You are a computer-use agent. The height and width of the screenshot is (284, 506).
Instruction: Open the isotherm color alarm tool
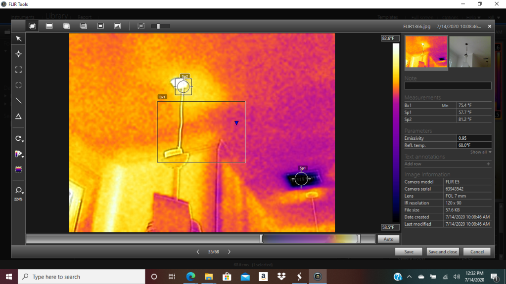(x=19, y=169)
